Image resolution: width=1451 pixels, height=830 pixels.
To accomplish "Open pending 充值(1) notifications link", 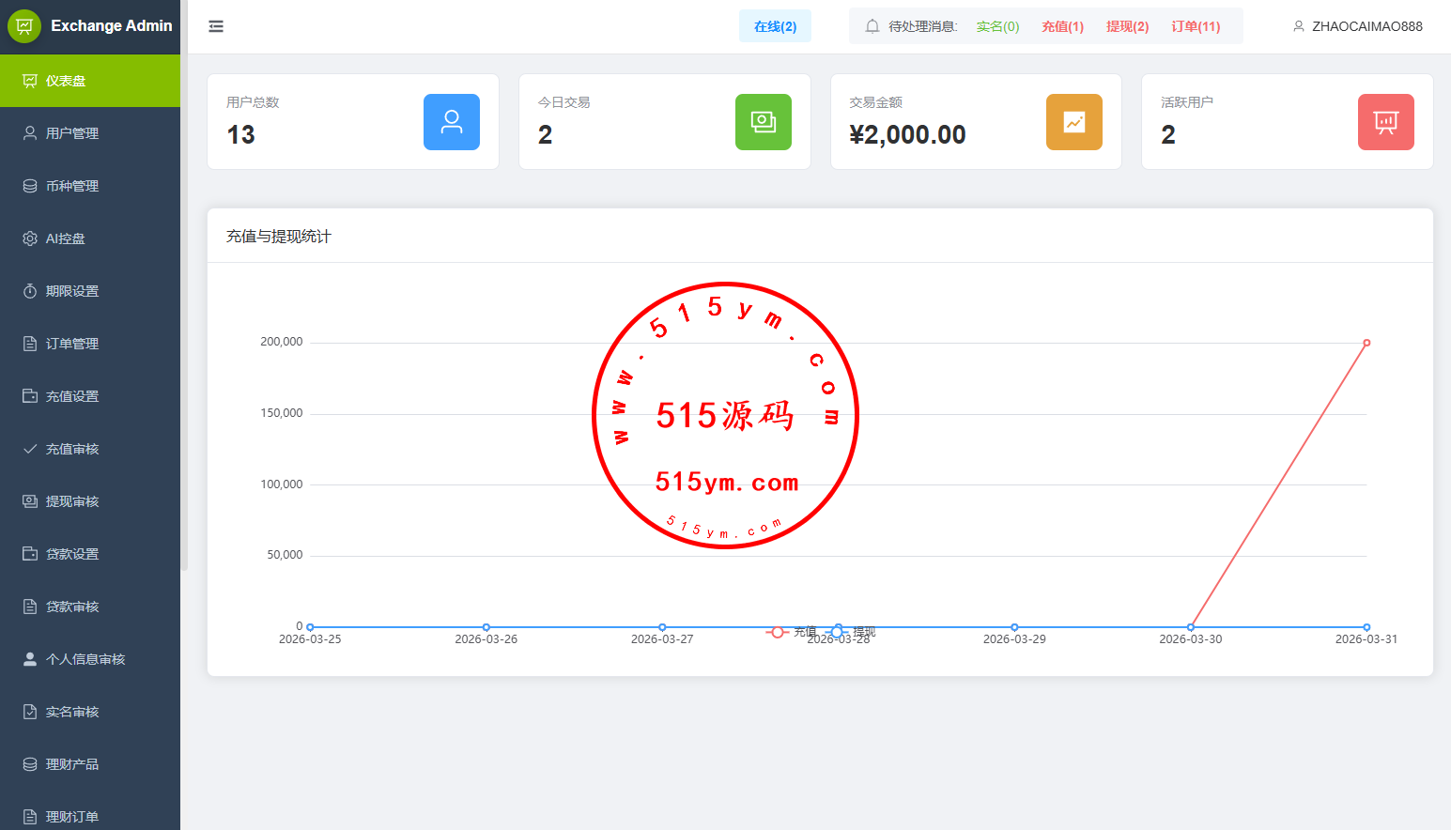I will point(1062,26).
